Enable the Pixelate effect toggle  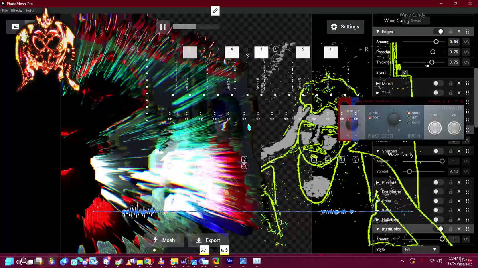[438, 182]
